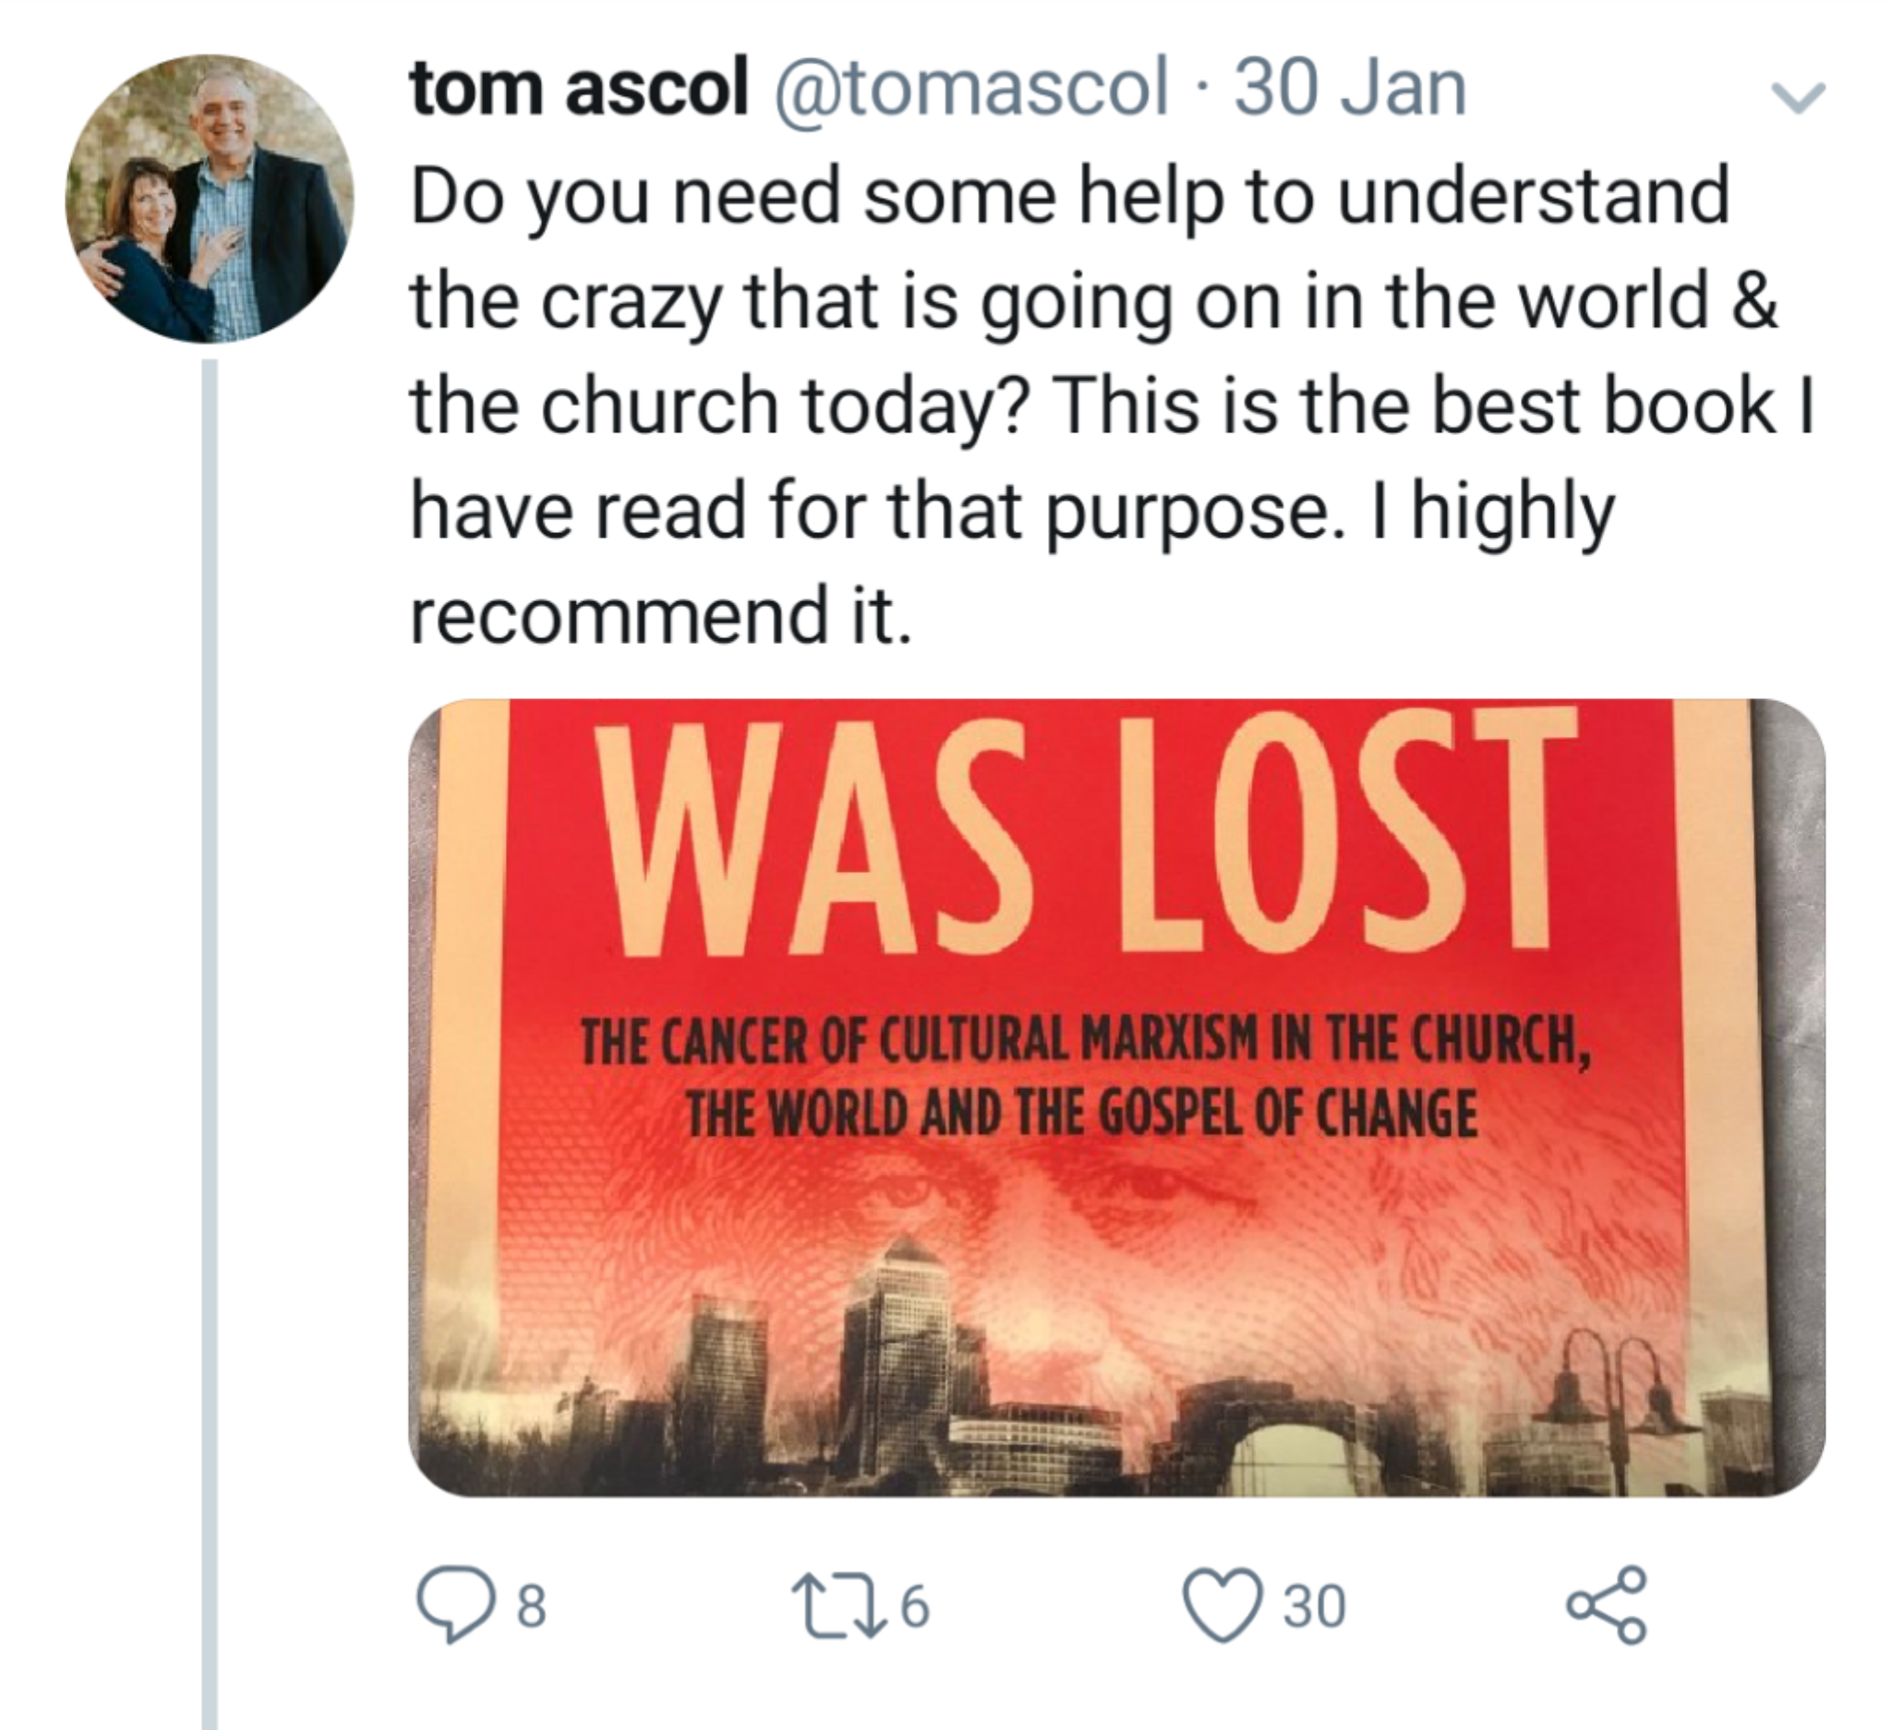
Task: Click the reply count 8
Action: (531, 1606)
